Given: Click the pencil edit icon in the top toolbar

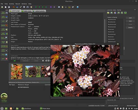Looking at the screenshot, I should 21,7.
